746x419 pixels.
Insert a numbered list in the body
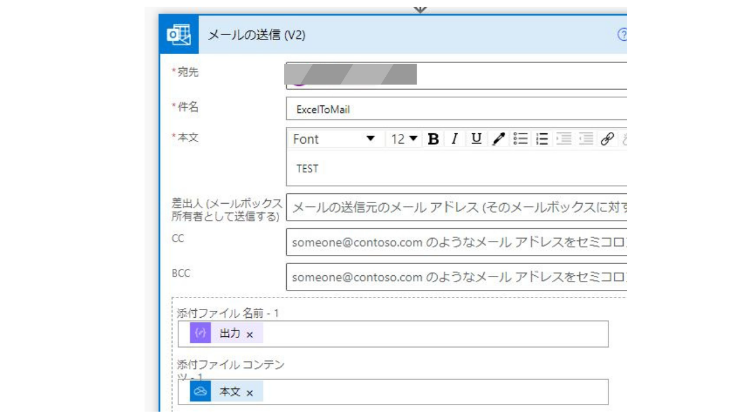point(542,139)
